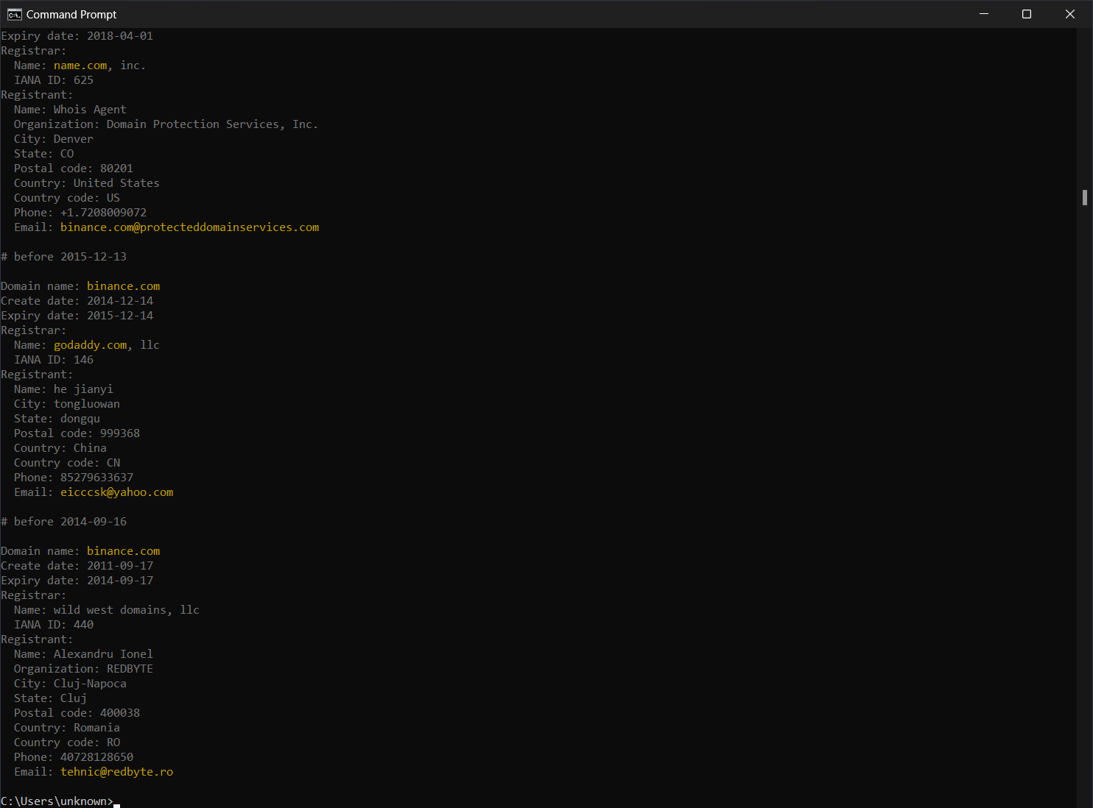
Task: Select the registrar name.com text
Action: pos(80,65)
